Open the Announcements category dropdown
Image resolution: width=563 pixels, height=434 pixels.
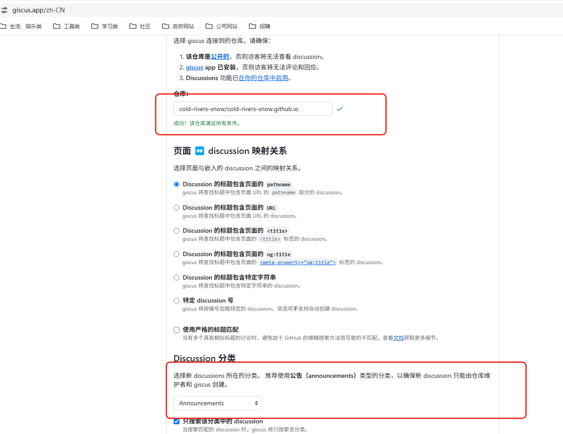(x=217, y=403)
